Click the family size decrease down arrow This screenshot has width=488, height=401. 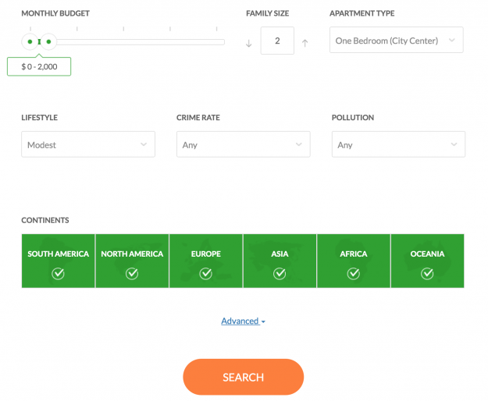pyautogui.click(x=248, y=44)
